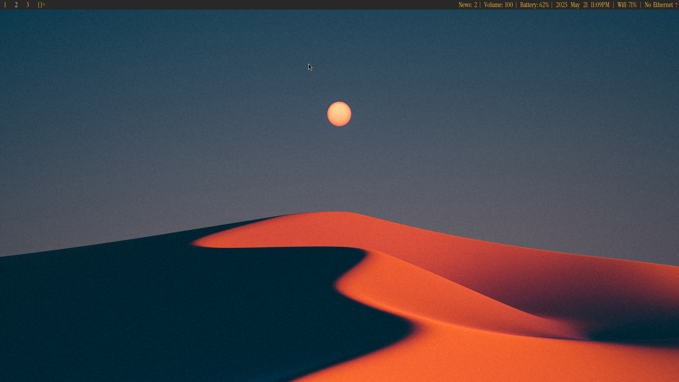The width and height of the screenshot is (679, 382).
Task: Switch to workspace tag 1
Action: tap(5, 5)
